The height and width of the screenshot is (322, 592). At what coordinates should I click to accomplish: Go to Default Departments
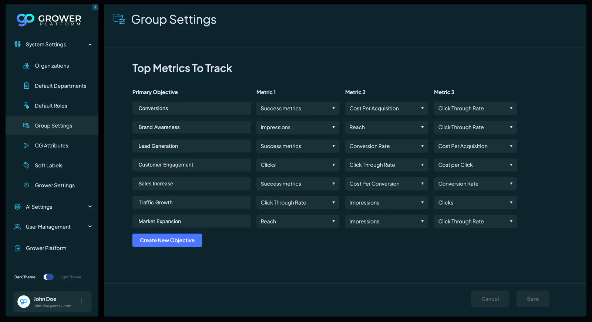52,86
